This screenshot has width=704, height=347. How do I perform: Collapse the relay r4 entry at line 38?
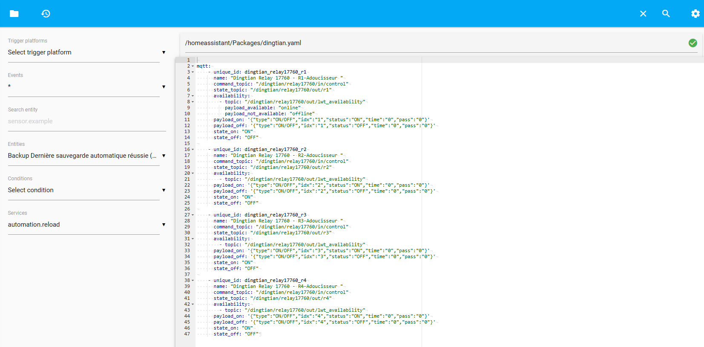(x=193, y=281)
